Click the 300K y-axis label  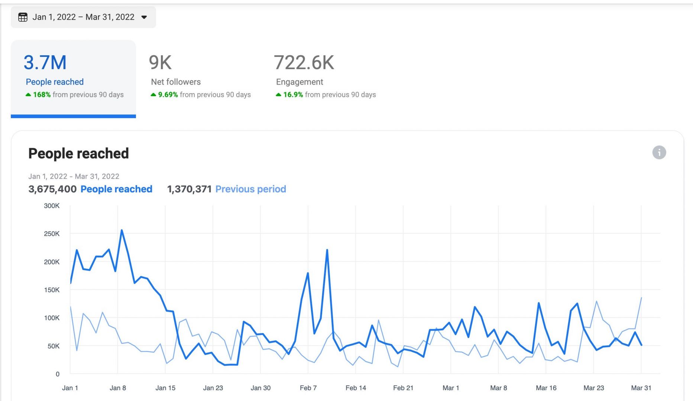52,206
